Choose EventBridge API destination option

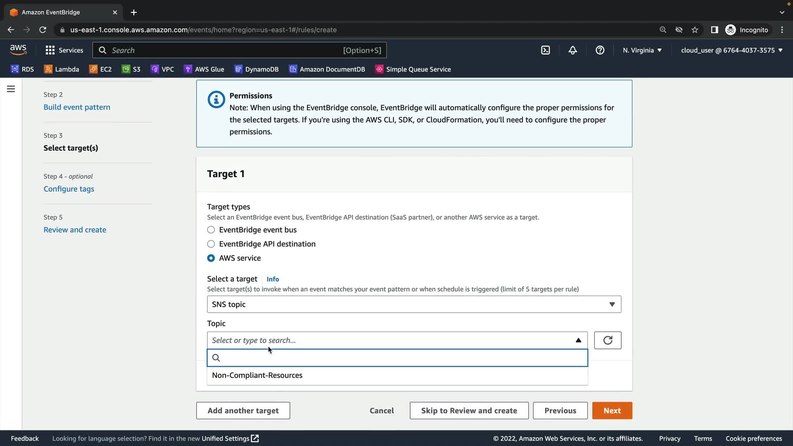click(211, 244)
